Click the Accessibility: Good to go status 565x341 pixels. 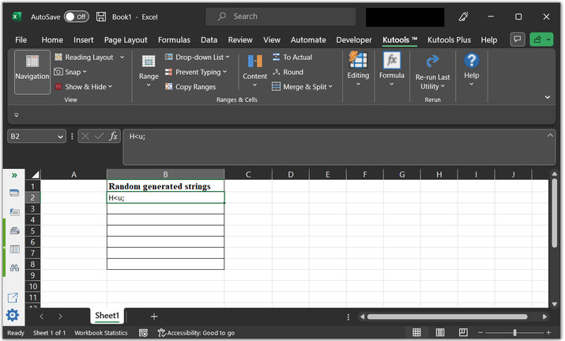196,333
